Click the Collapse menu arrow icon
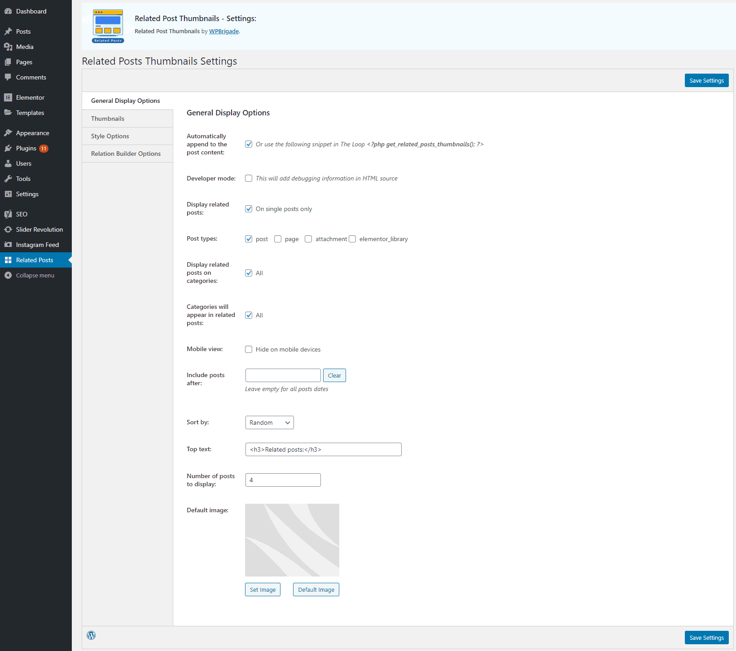This screenshot has width=736, height=651. point(8,275)
